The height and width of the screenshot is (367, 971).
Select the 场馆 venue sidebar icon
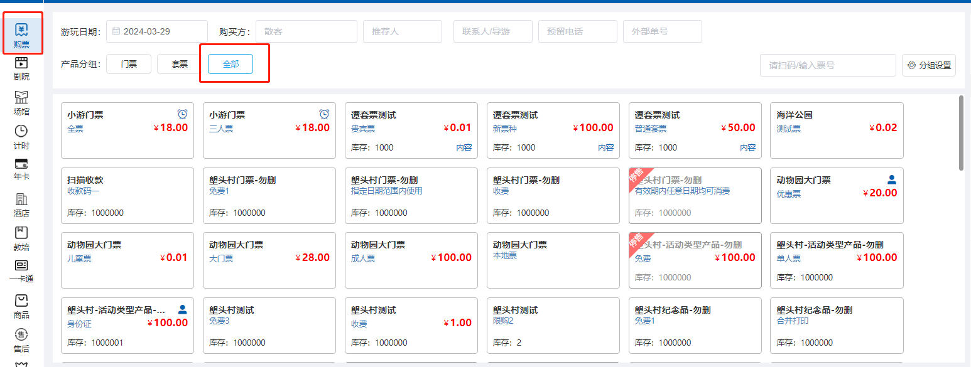21,103
